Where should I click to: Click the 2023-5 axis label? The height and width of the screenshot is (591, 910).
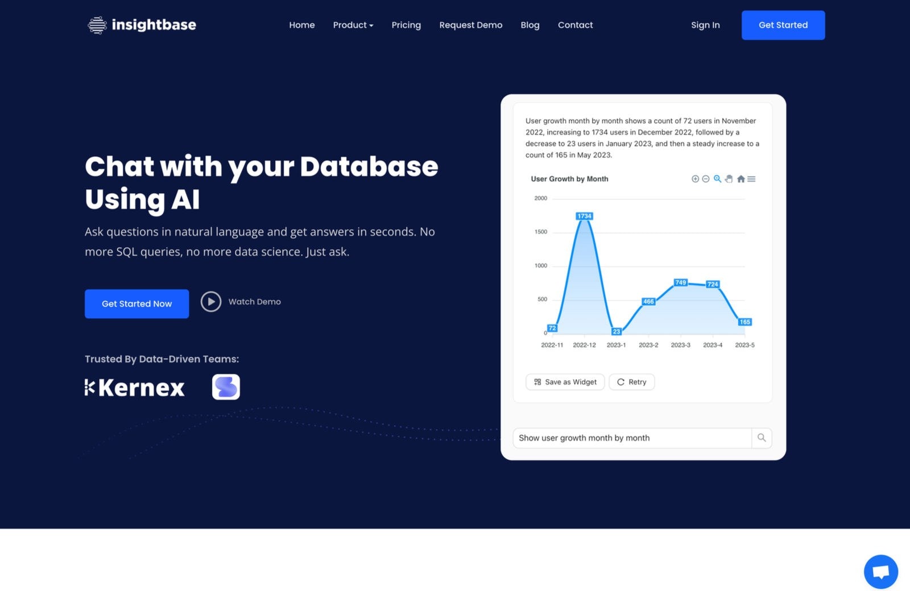click(x=744, y=345)
